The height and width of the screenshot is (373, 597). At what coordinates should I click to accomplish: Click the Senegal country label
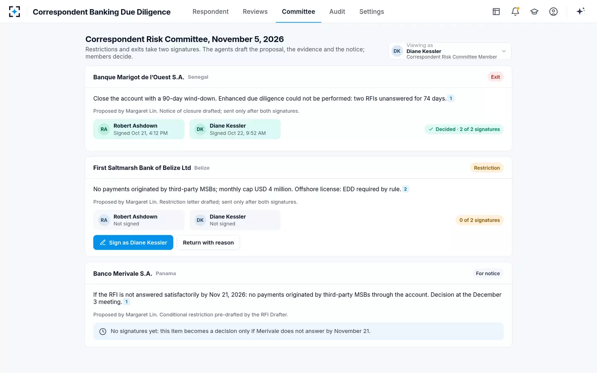[198, 77]
